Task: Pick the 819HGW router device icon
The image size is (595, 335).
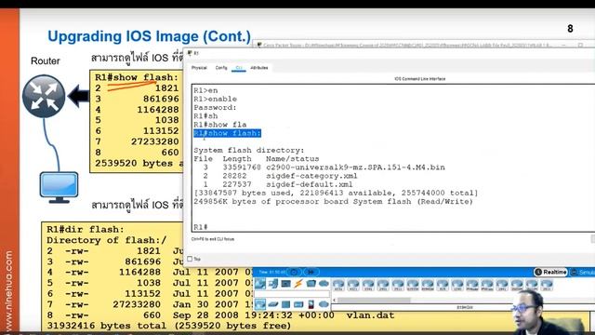Action: click(x=428, y=285)
